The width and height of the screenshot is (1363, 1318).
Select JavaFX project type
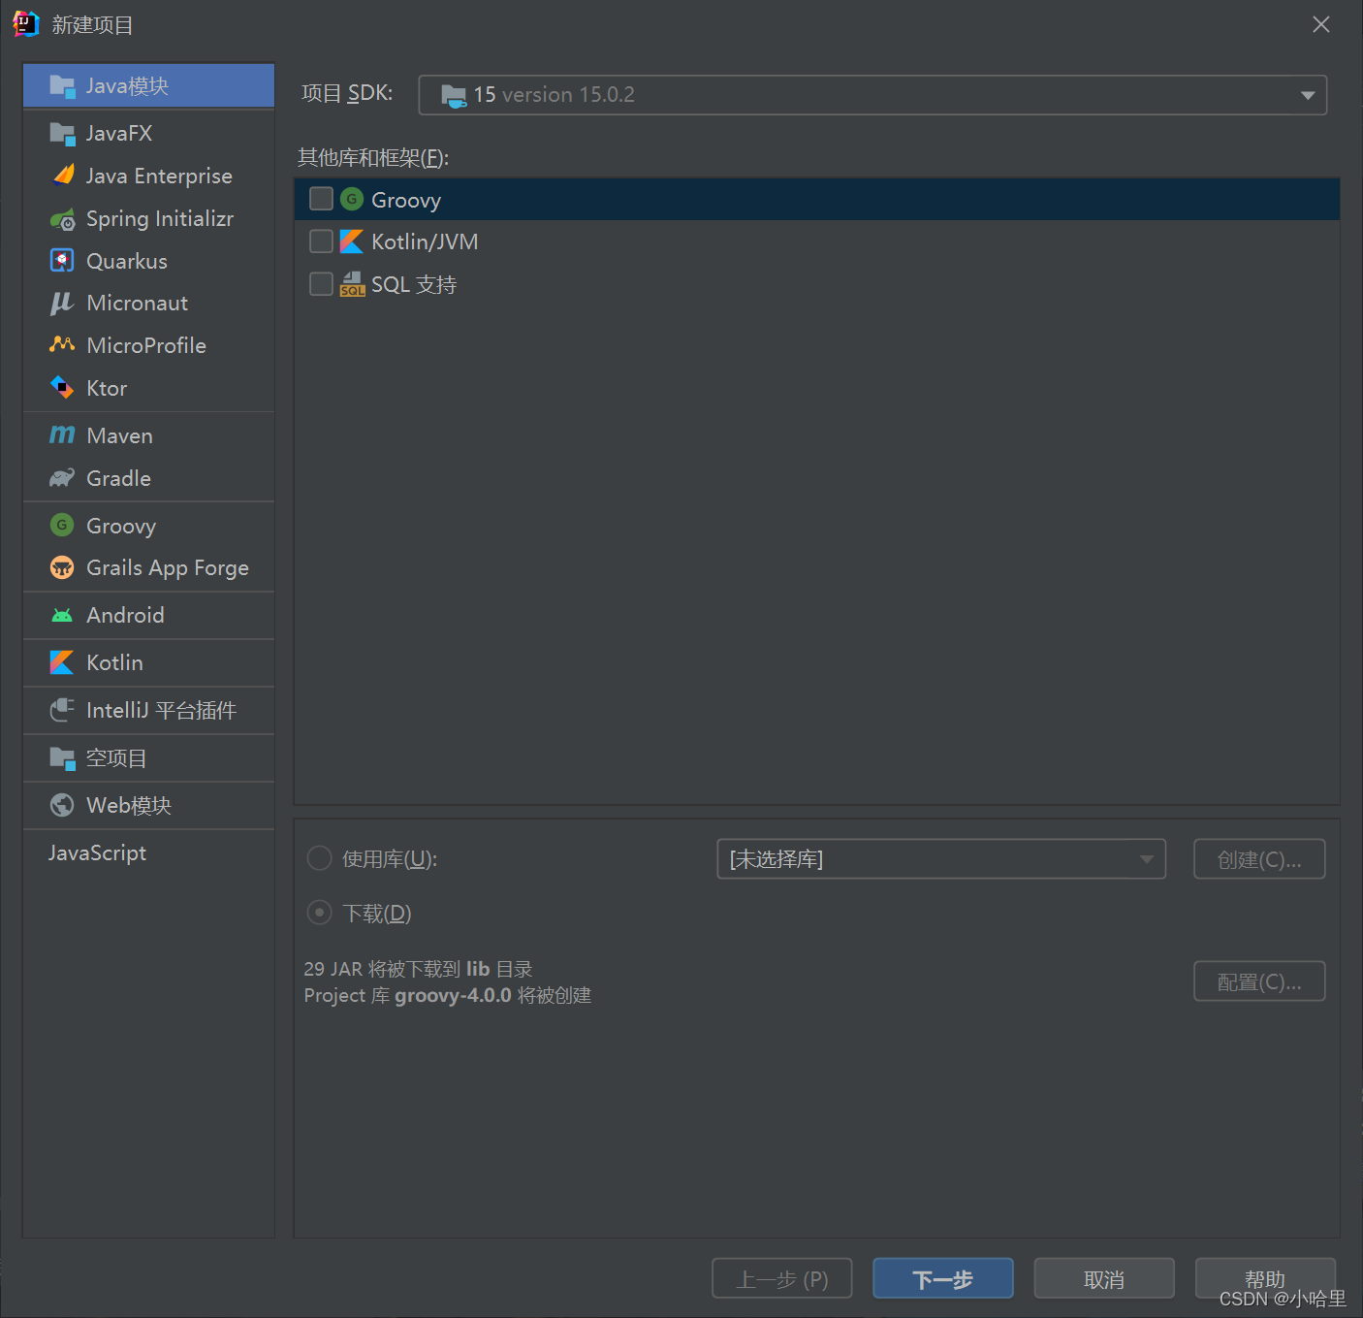[148, 133]
